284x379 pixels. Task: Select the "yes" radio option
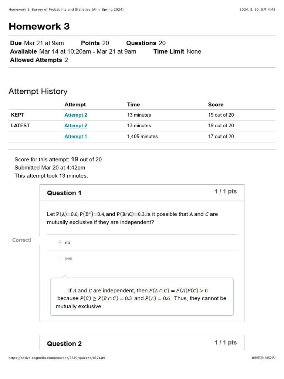60,258
